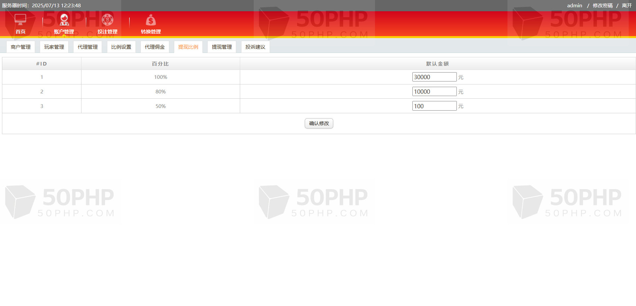This screenshot has height=306, width=636.
Task: Focus the 30000 default amount field
Action: tap(434, 77)
